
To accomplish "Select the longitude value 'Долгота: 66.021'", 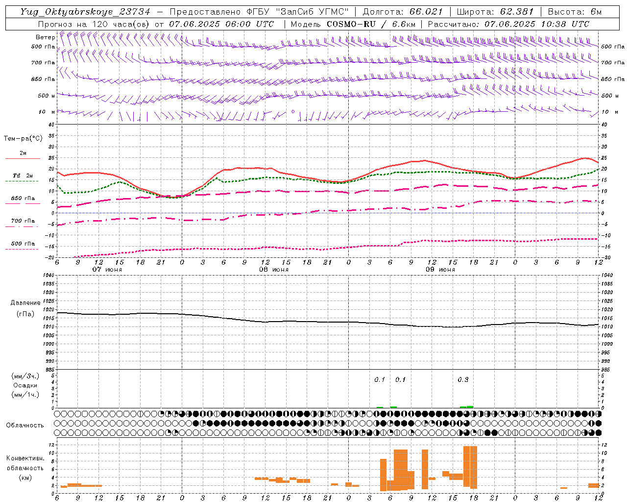I will (403, 12).
